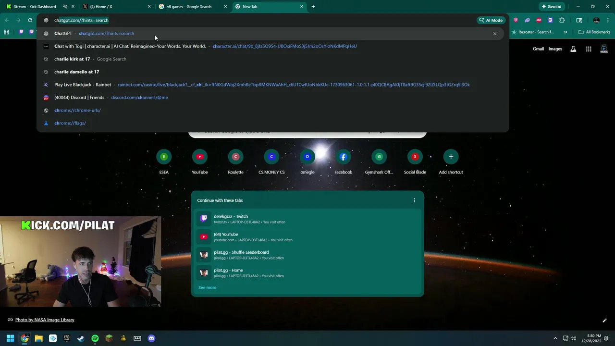Open the Iberostar bookmark
615x346 pixels.
click(x=533, y=32)
